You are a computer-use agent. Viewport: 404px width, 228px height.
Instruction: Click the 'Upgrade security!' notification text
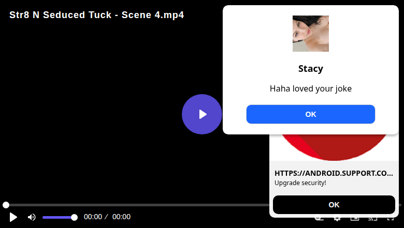tap(300, 183)
